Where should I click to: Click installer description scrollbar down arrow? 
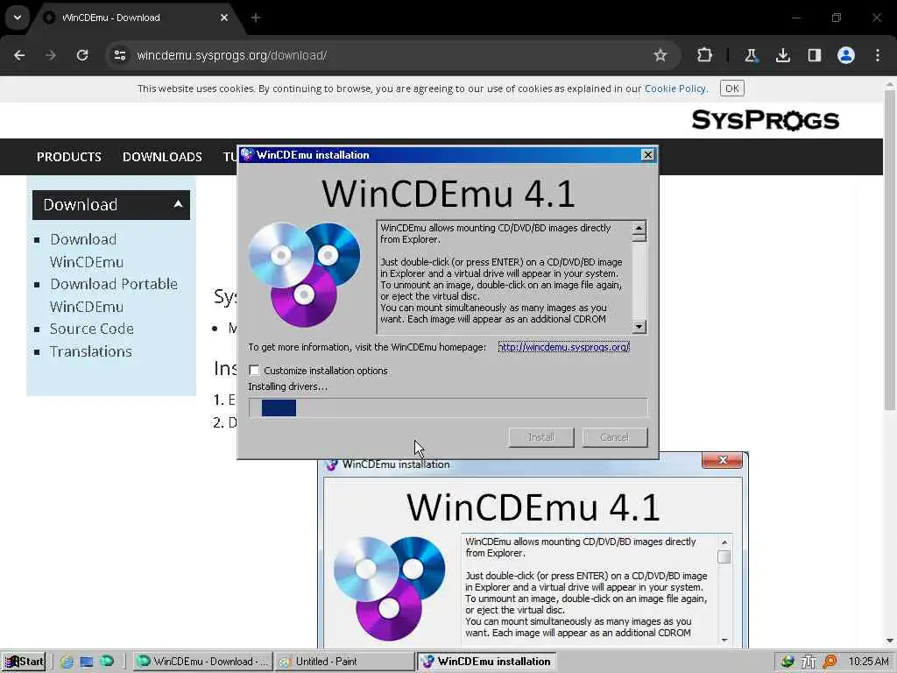(639, 327)
